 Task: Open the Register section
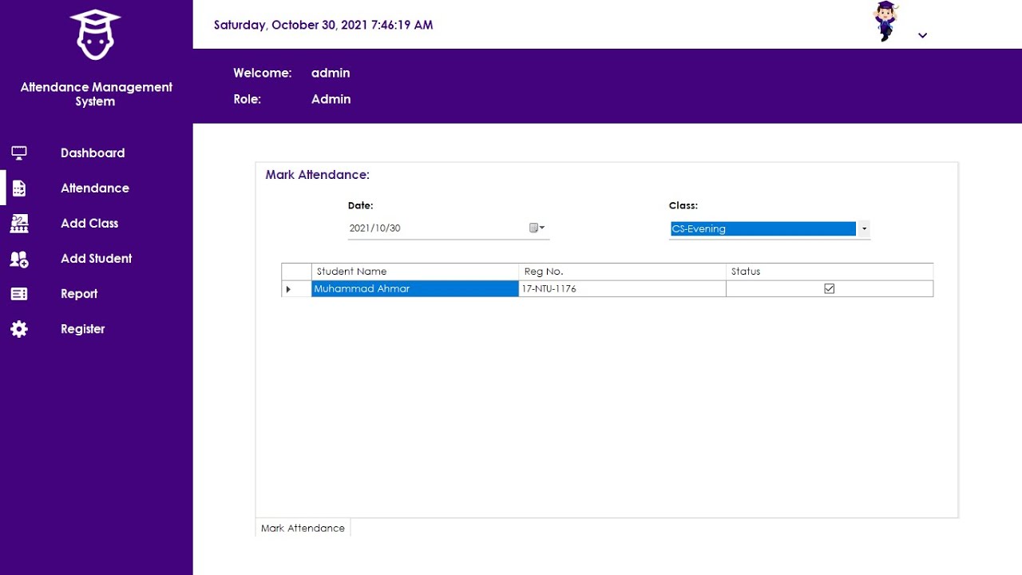pyautogui.click(x=83, y=329)
